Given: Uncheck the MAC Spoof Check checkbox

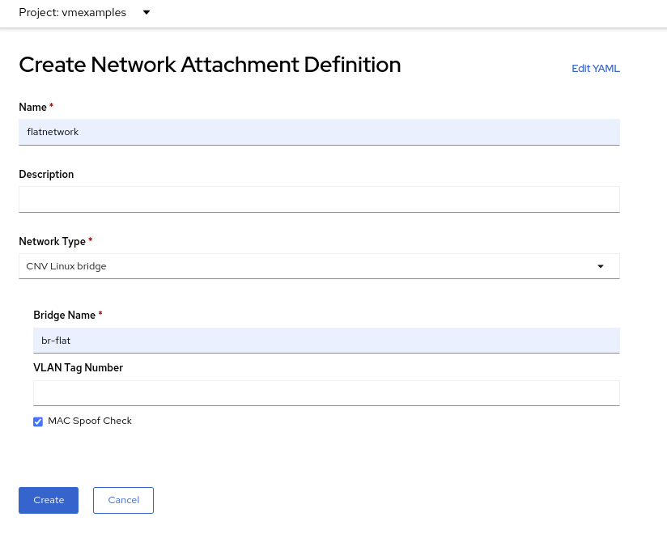Looking at the screenshot, I should click(x=38, y=422).
